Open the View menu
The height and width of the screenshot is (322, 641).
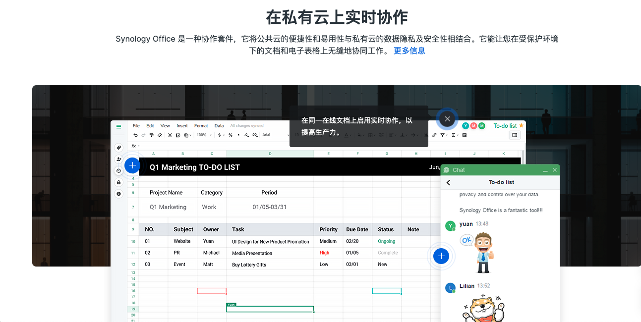coord(165,126)
